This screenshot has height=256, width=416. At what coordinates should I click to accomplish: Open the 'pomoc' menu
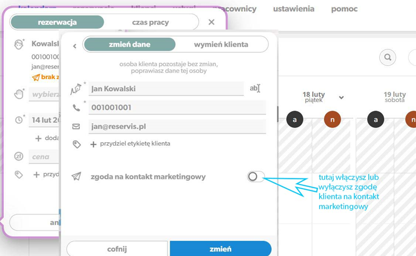click(344, 9)
